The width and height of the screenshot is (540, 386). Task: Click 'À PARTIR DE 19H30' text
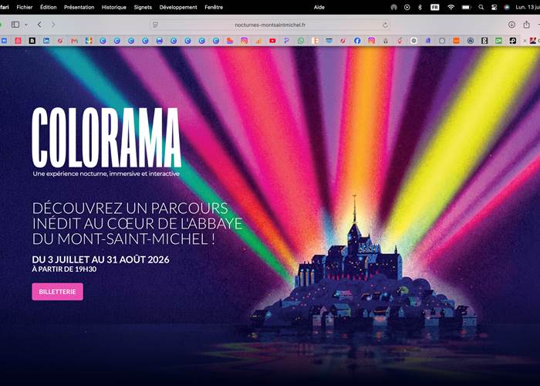pos(64,269)
